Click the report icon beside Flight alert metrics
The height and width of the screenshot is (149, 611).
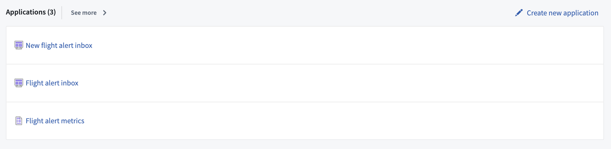click(19, 121)
